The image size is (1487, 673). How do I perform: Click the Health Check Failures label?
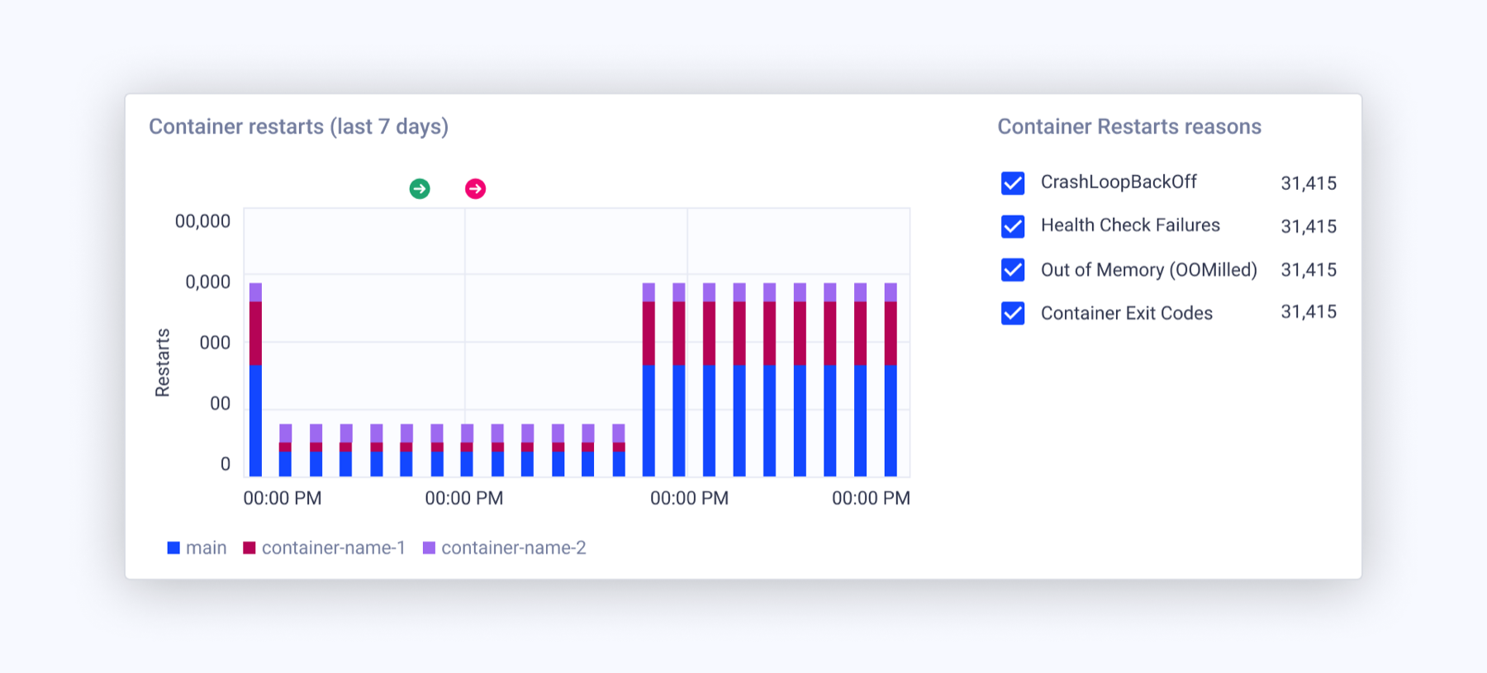(x=1130, y=225)
